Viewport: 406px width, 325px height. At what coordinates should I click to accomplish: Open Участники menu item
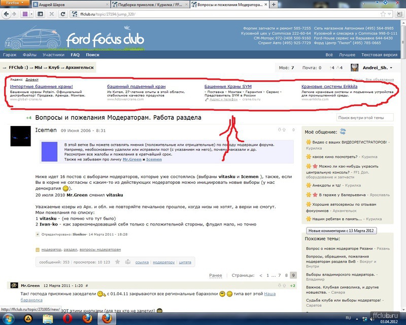[53, 55]
